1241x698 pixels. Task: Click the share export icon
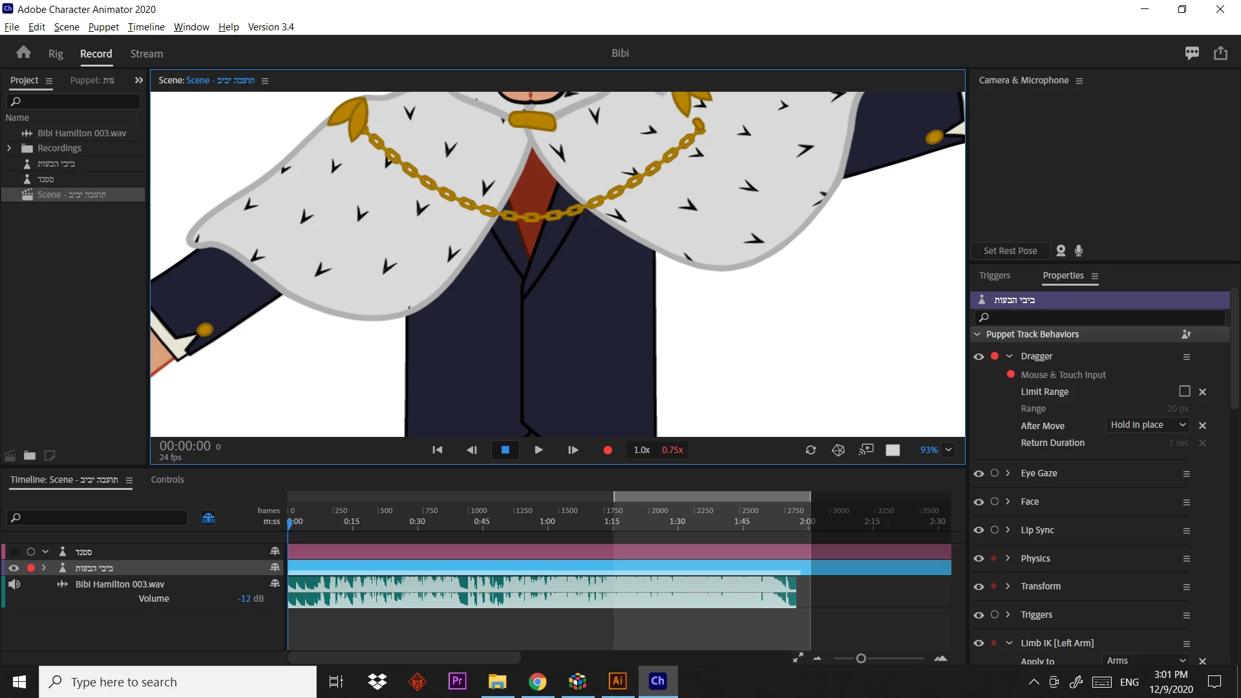point(1220,53)
